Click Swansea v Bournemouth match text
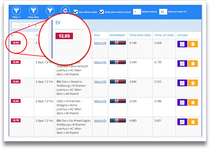210x149 pixels. (x=73, y=66)
